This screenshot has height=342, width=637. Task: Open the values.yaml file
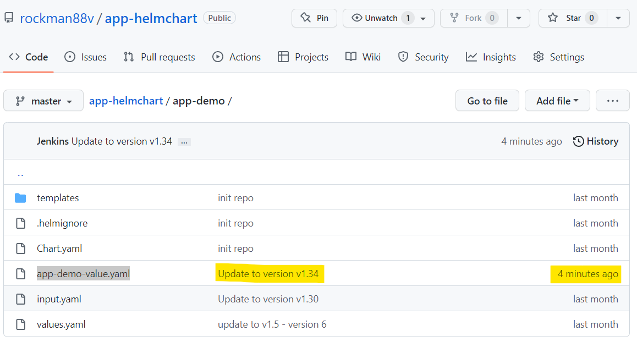pyautogui.click(x=61, y=324)
